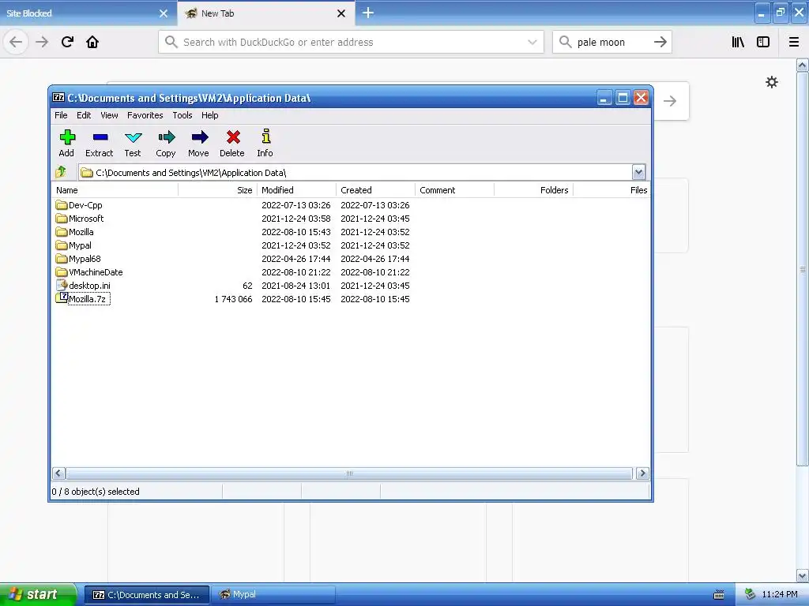This screenshot has width=809, height=606.
Task: Open the Edit menu
Action: click(84, 115)
